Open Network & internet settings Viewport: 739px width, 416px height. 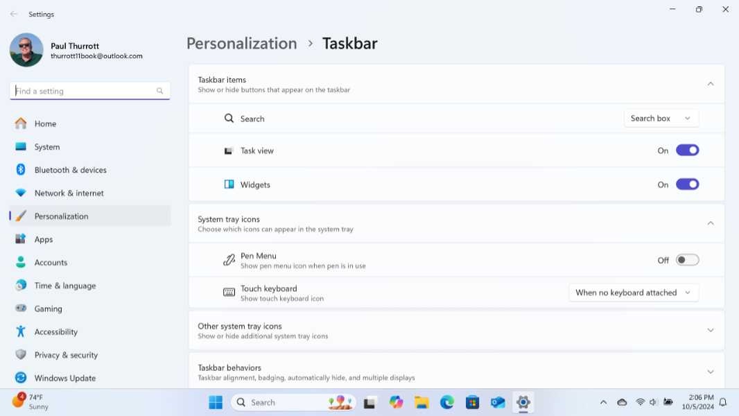(x=89, y=193)
